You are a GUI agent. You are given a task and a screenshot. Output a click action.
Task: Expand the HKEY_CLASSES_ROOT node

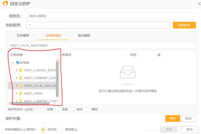click(x=17, y=70)
